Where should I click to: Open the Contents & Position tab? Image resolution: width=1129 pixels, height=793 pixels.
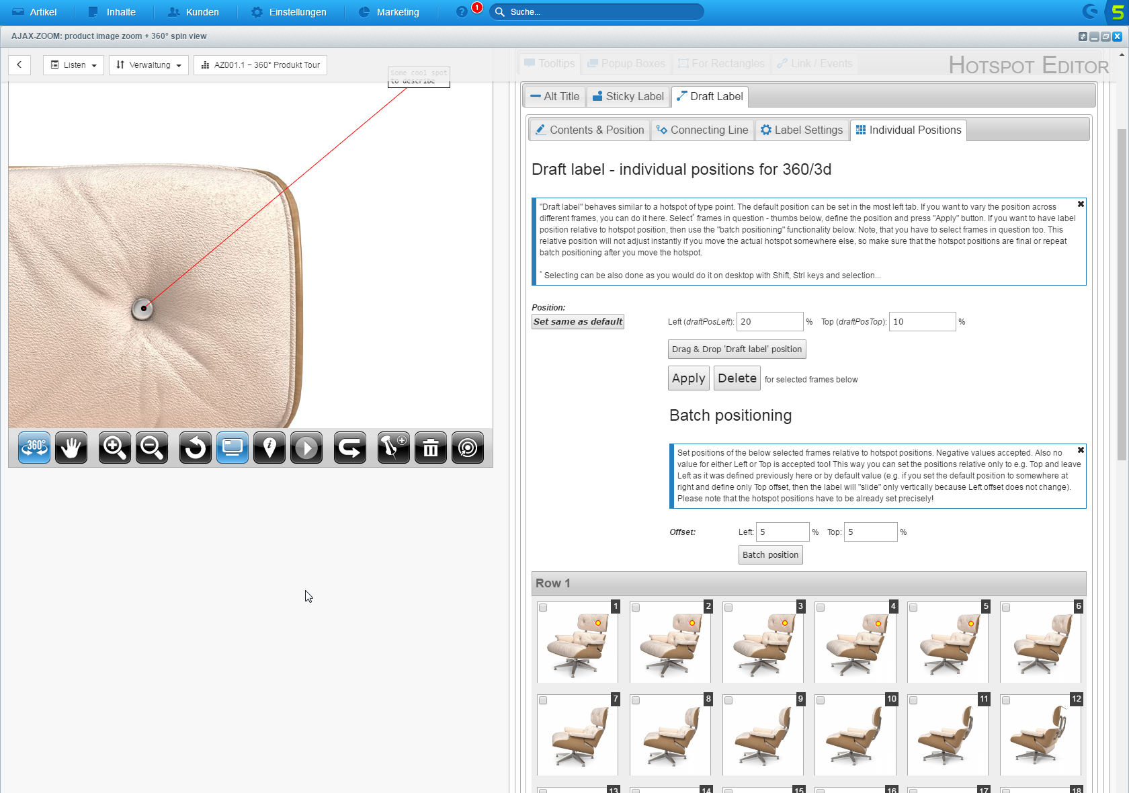pyautogui.click(x=590, y=130)
